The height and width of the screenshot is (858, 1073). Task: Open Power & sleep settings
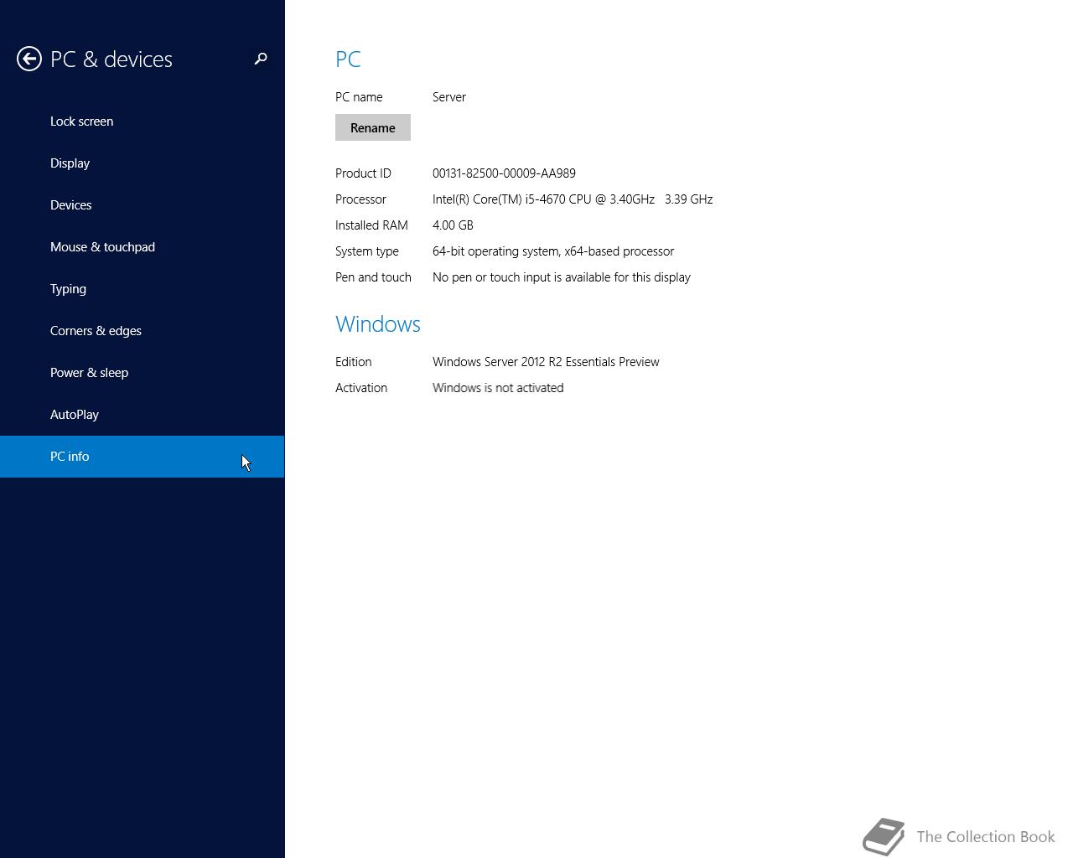pyautogui.click(x=143, y=373)
